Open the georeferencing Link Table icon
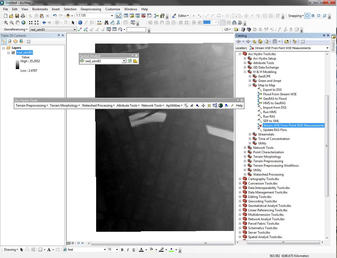This screenshot has width=337, height=258. pos(115,29)
